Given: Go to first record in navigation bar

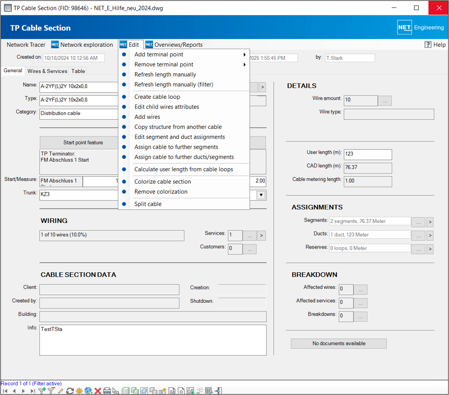Looking at the screenshot, I should coord(5,391).
